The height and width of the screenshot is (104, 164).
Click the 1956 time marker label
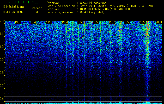pyautogui.click(x=96, y=22)
